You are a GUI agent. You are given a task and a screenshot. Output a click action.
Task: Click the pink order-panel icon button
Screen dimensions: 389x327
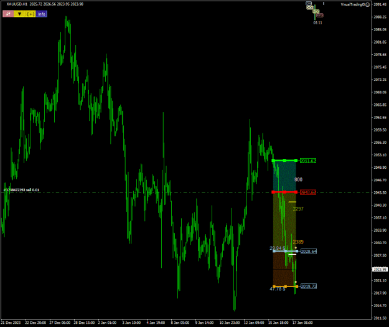tap(8, 14)
